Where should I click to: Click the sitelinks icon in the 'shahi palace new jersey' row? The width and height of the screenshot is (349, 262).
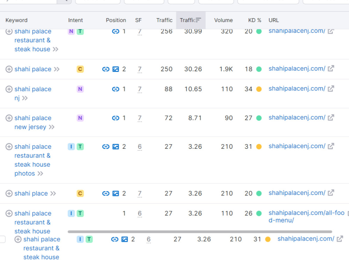116,118
